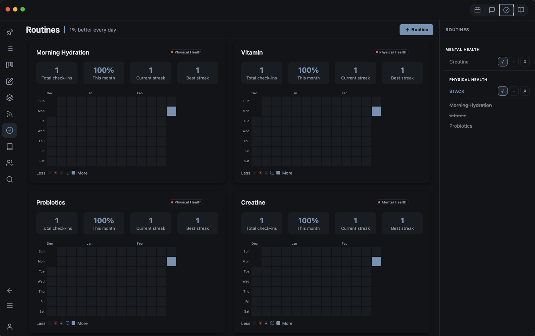
Task: Mark STACK as skipped with dash button
Action: tap(513, 91)
